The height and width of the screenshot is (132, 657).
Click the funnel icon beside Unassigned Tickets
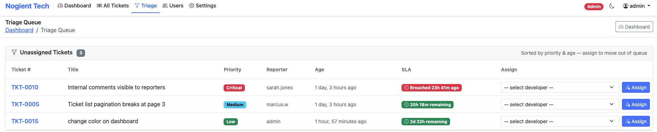click(x=14, y=52)
